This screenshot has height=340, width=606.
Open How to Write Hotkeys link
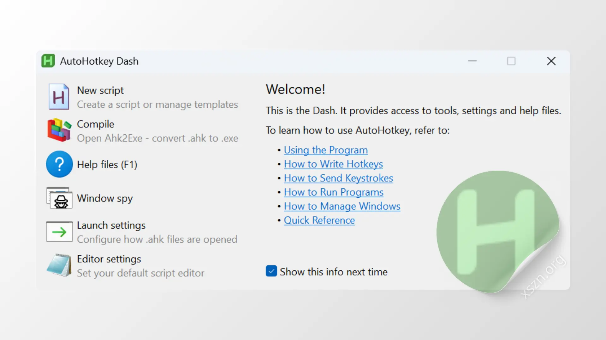pos(333,164)
